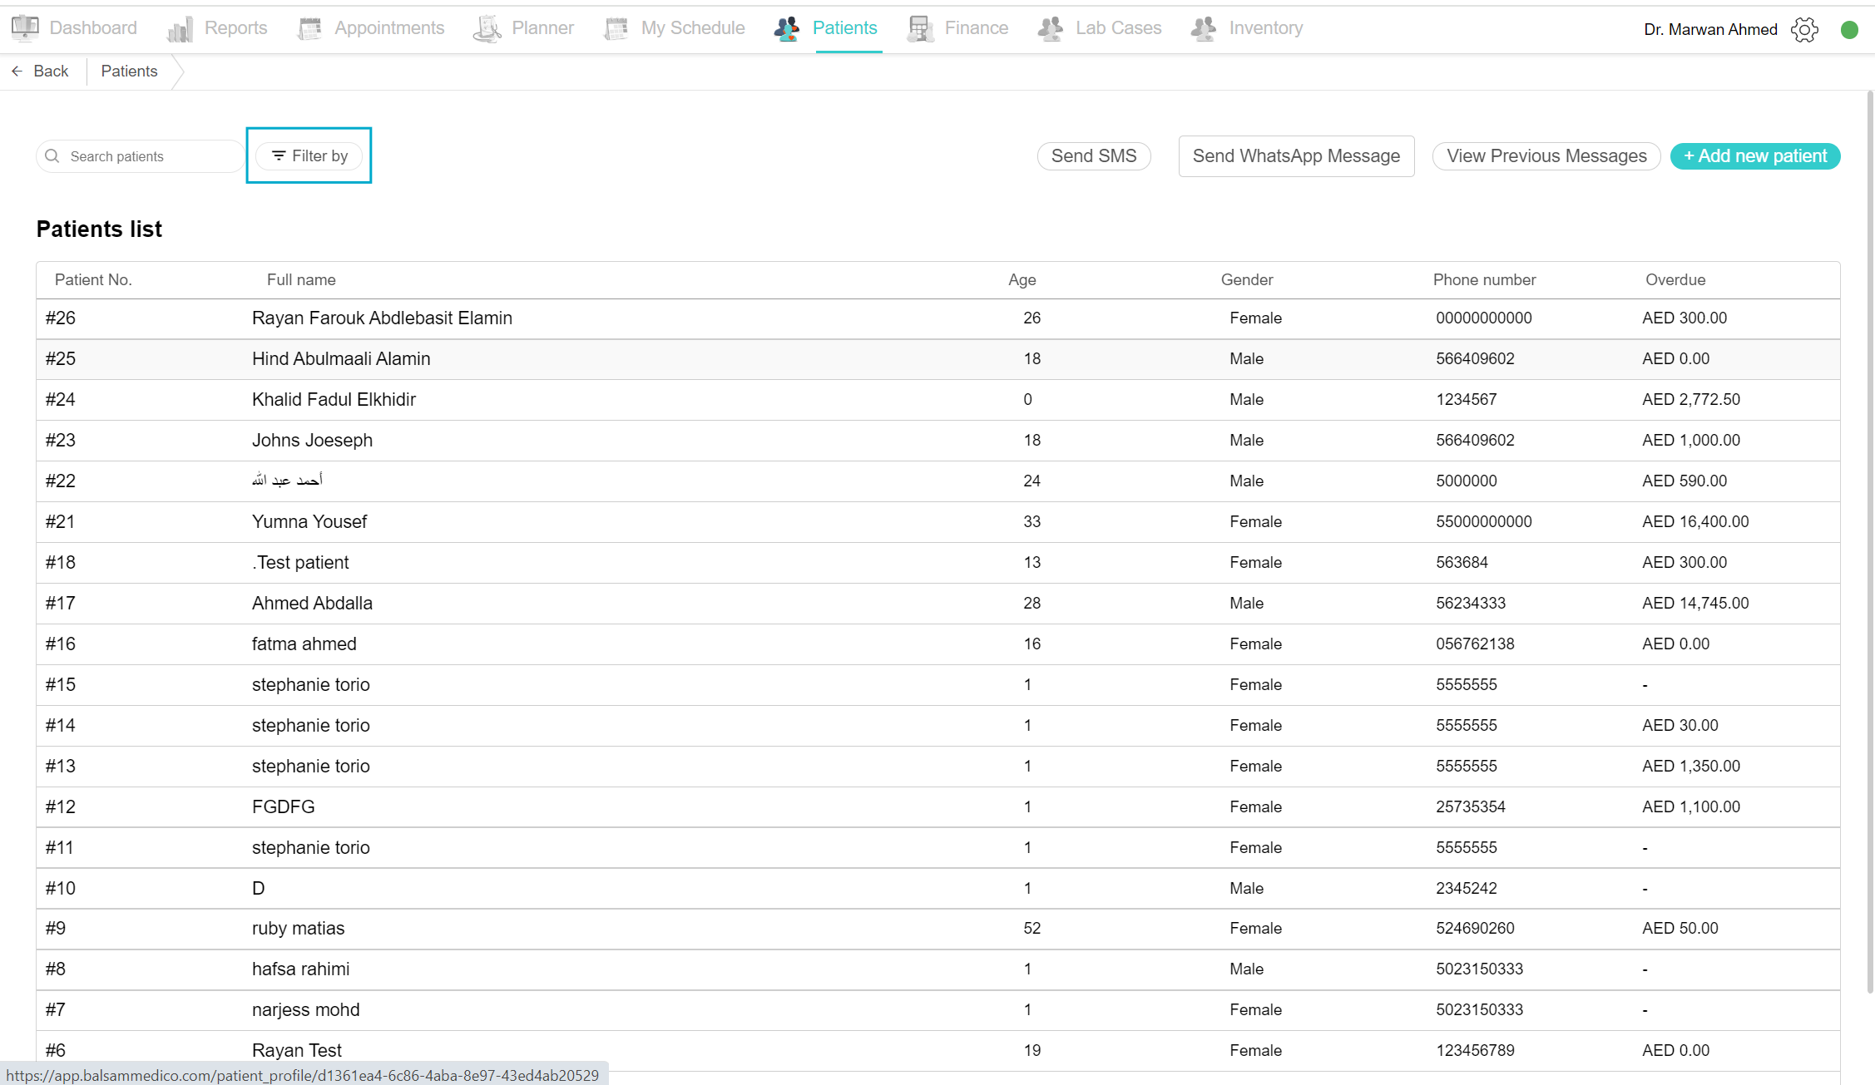Click overdue amount AED 2,772.50

(1690, 400)
